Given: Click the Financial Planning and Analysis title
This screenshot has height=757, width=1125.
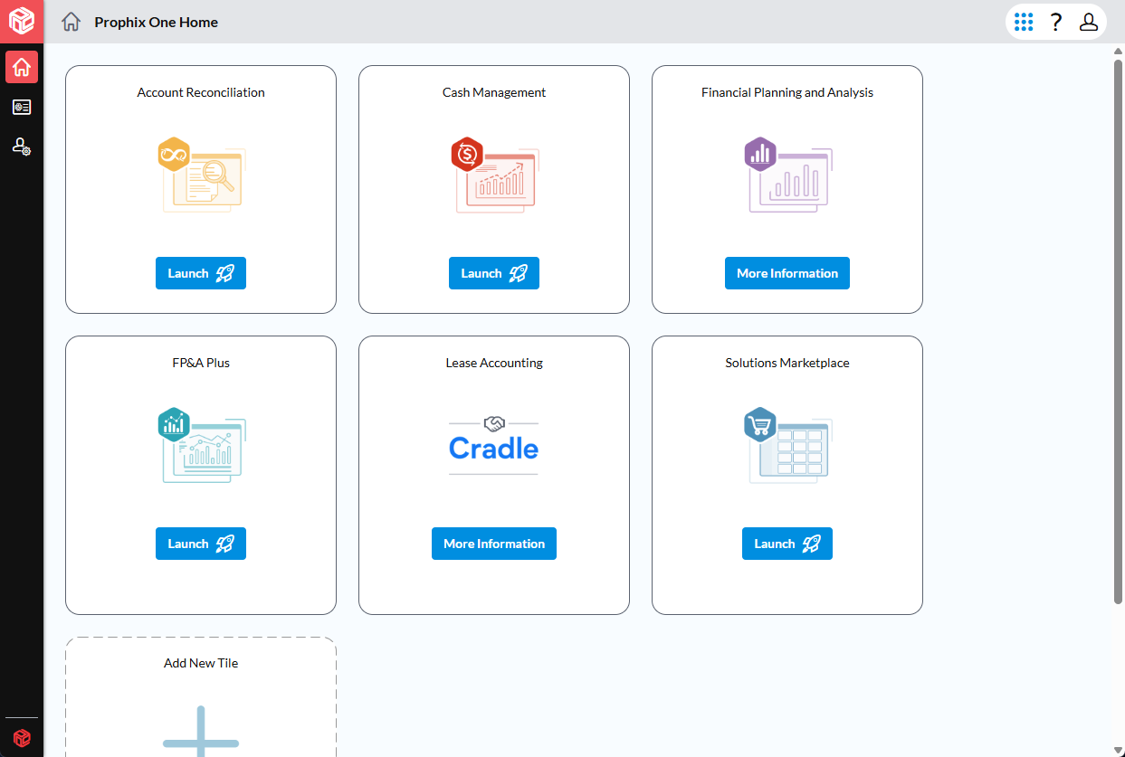Looking at the screenshot, I should (x=787, y=92).
